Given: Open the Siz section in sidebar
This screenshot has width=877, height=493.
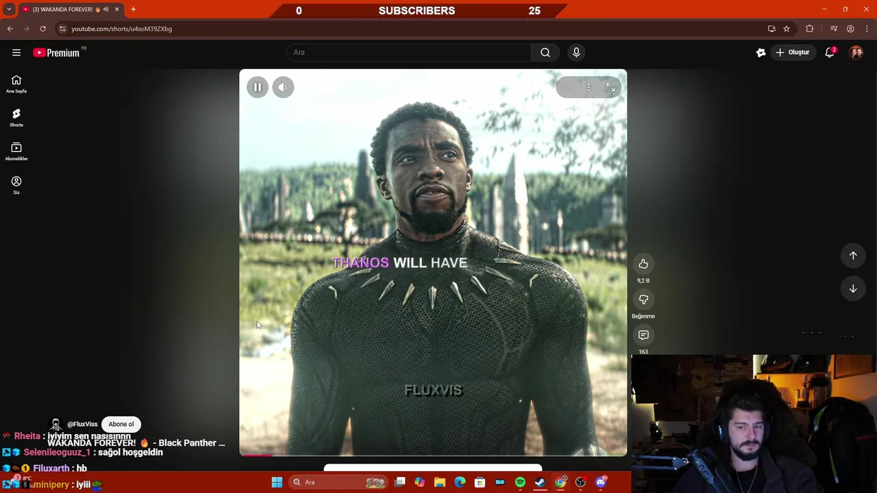Looking at the screenshot, I should click(16, 185).
